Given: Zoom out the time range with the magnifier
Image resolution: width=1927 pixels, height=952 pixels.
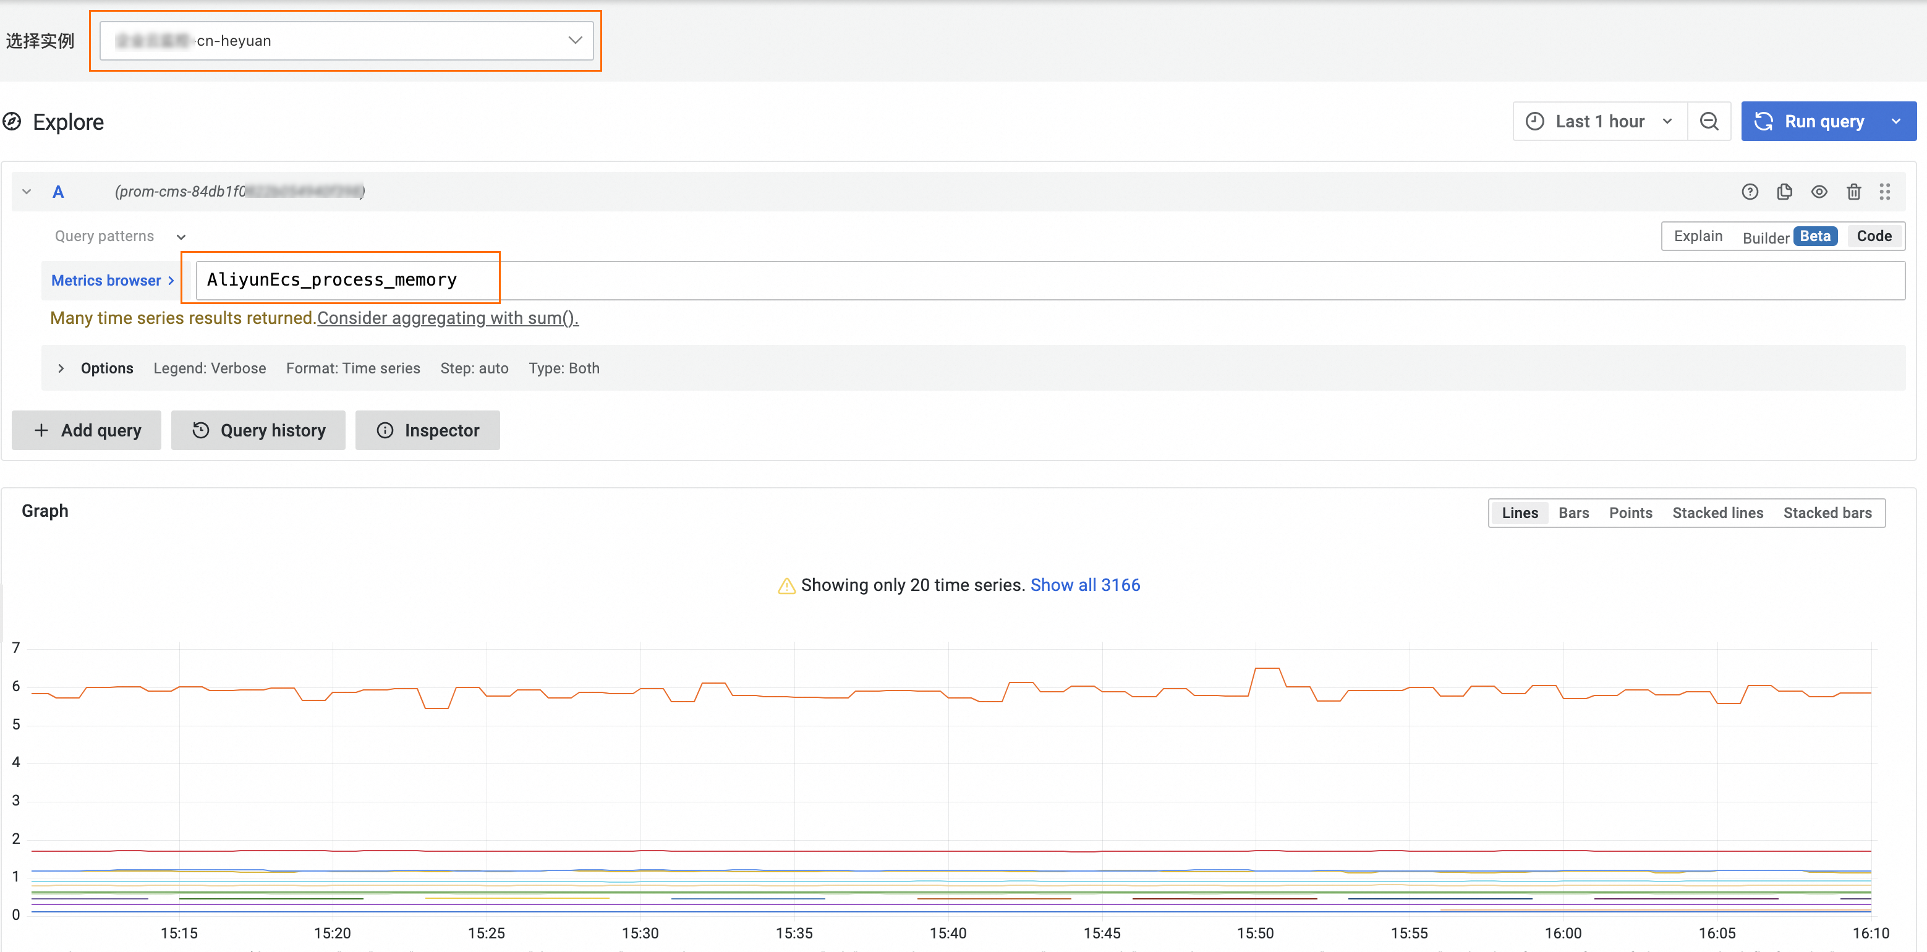Looking at the screenshot, I should click(x=1709, y=121).
